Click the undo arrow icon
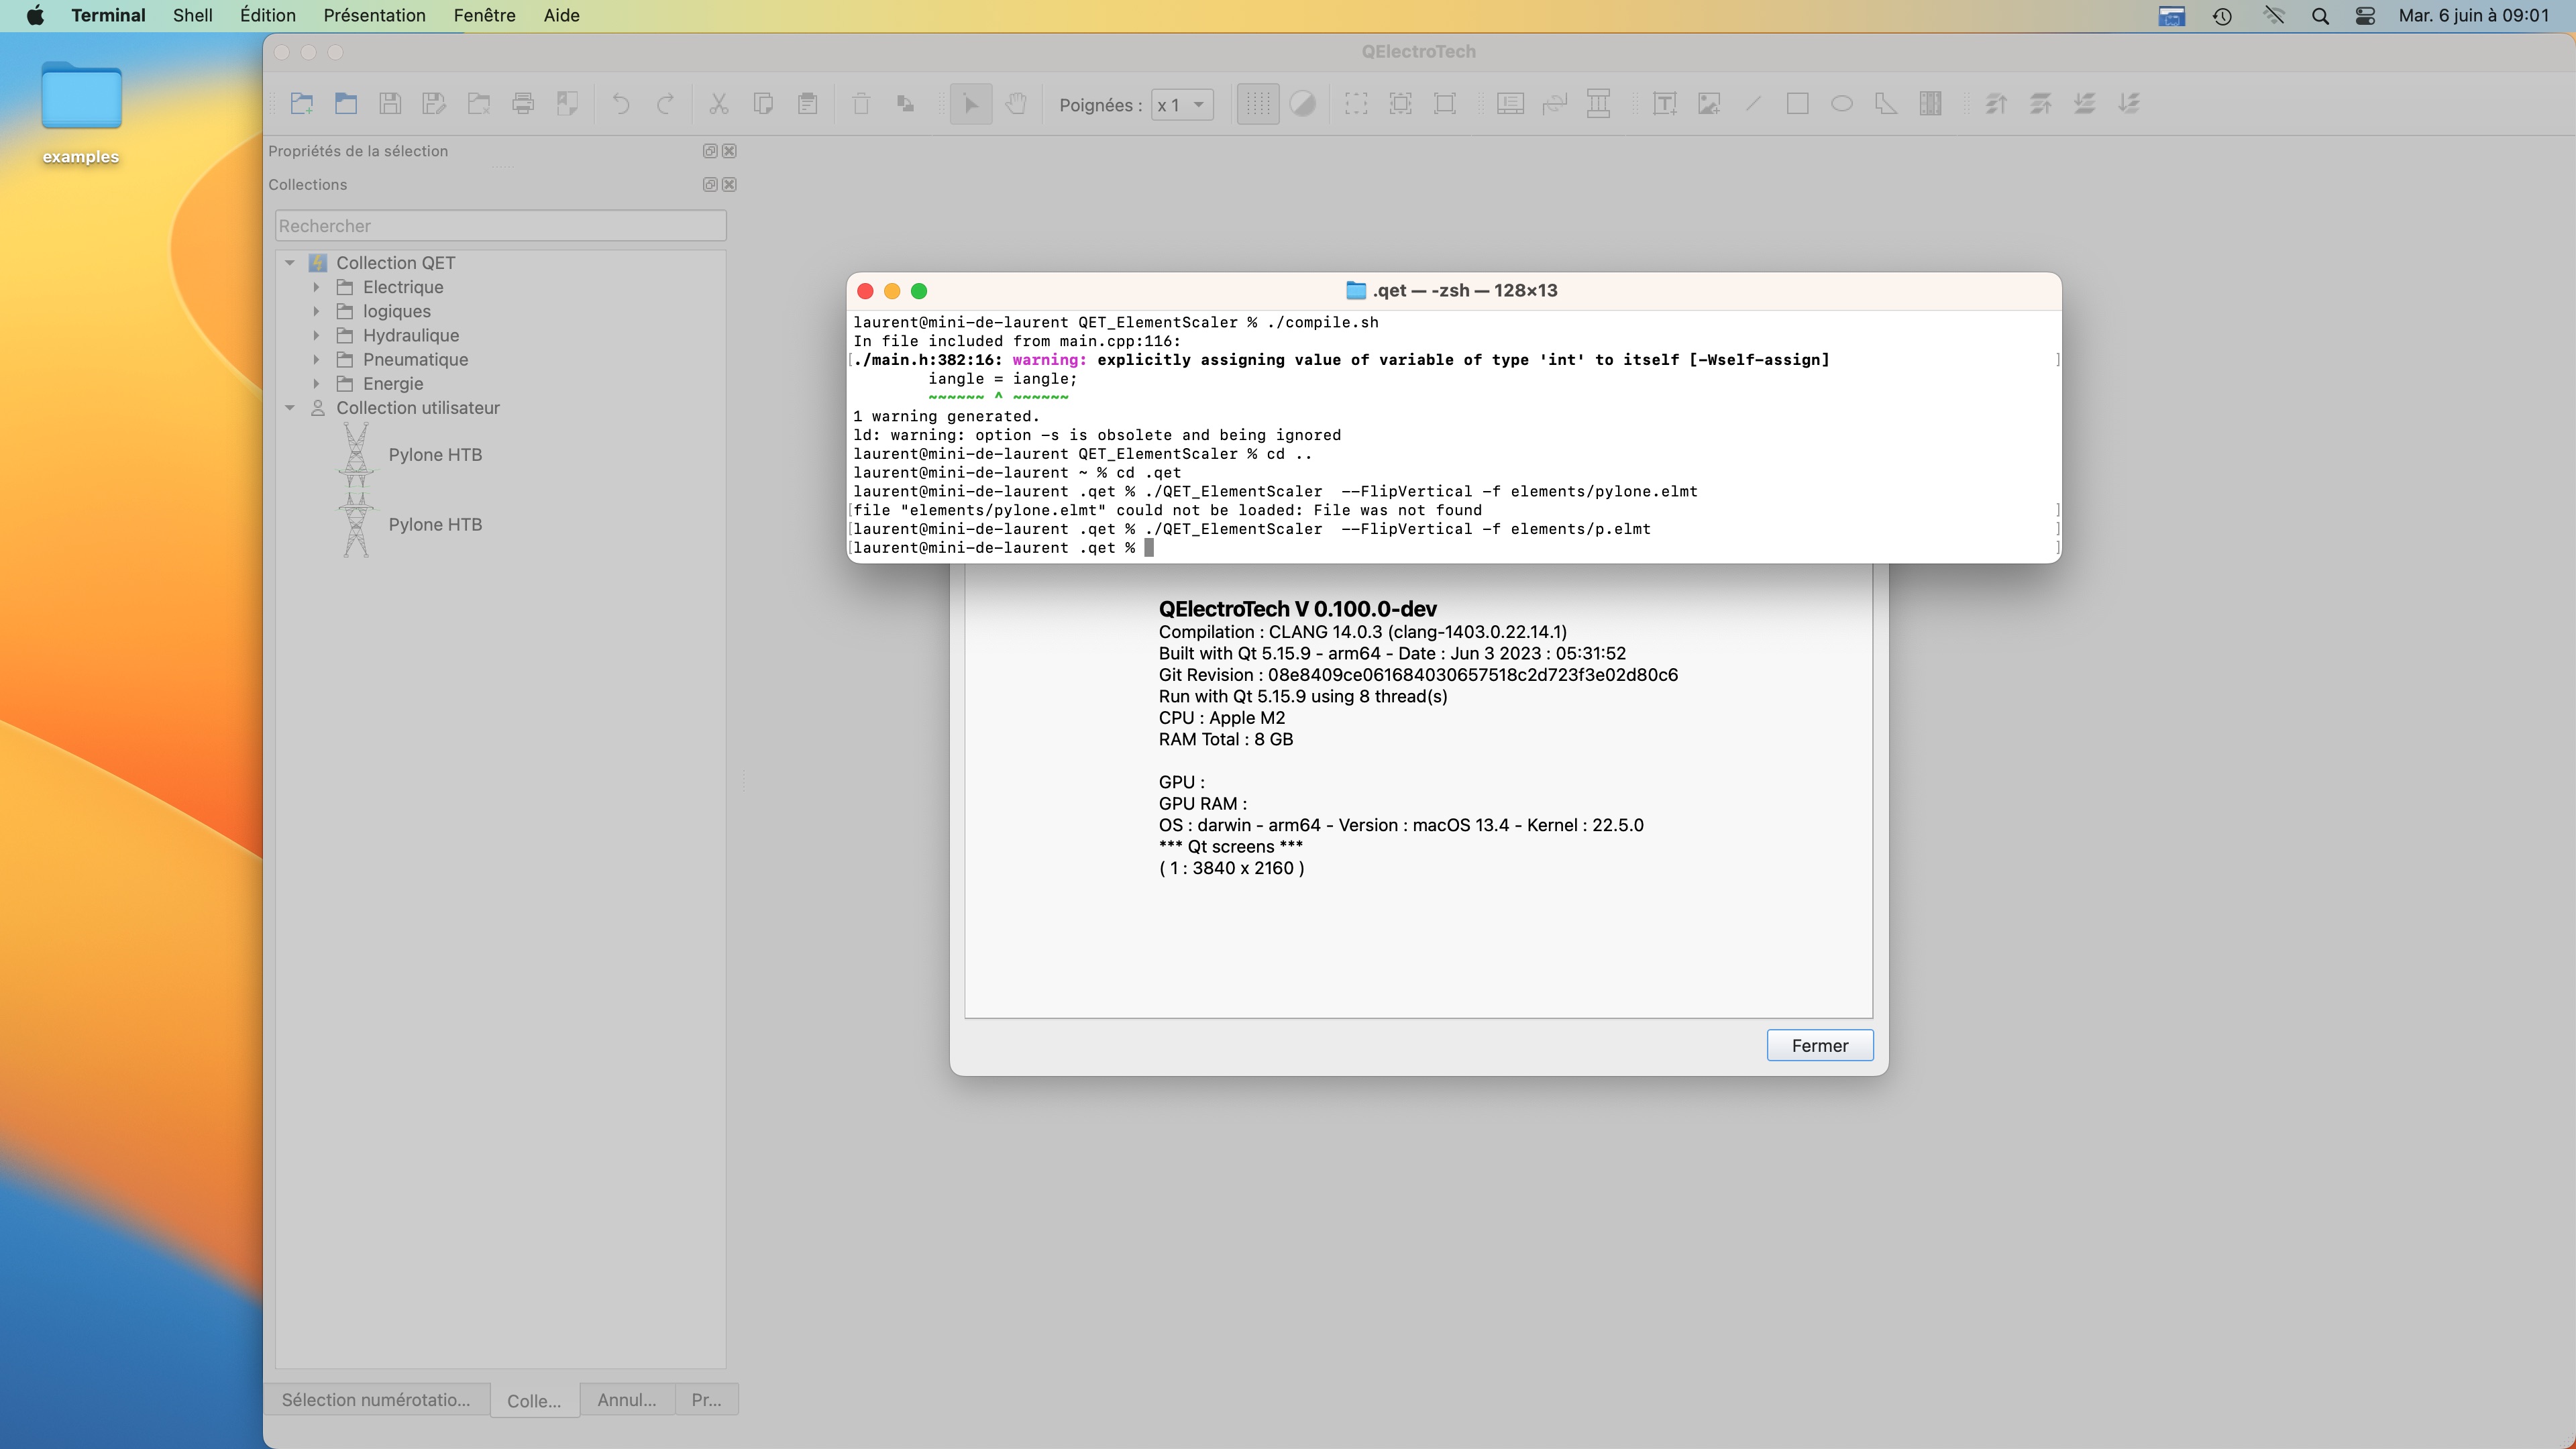This screenshot has width=2576, height=1449. [x=621, y=103]
